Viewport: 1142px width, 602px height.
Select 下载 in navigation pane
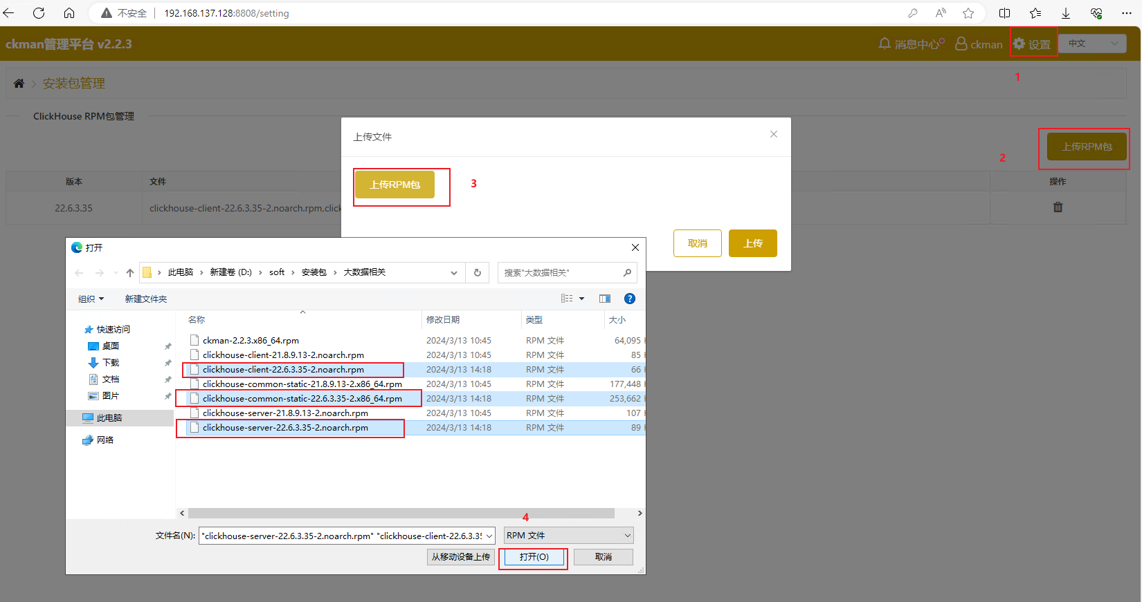click(110, 363)
